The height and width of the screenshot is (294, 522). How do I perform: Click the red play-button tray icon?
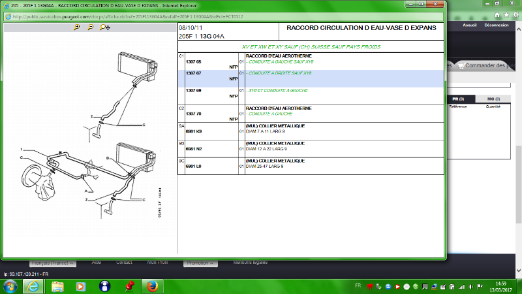tap(397, 287)
